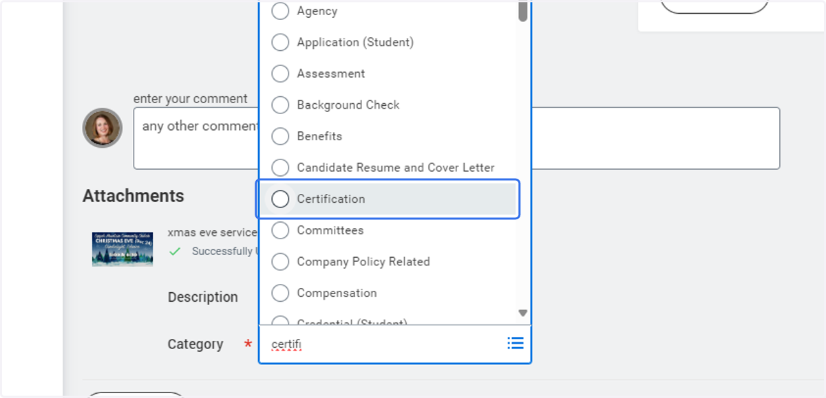826x398 pixels.
Task: Choose the Compensation radio option
Action: coord(280,294)
